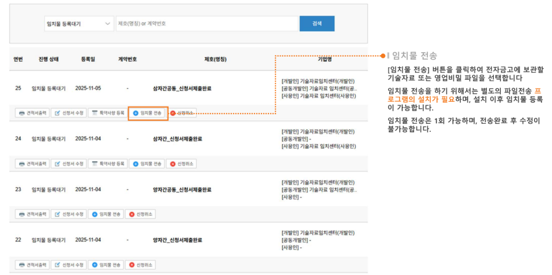Click 신청서 수정 in row 23

point(68,214)
